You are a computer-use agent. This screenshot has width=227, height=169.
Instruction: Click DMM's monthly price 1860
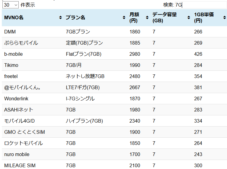pyautogui.click(x=135, y=32)
